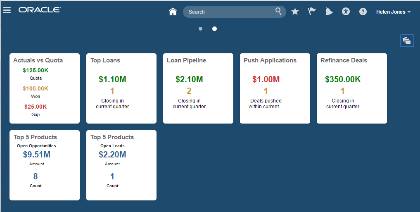
Task: Open the Watchlist flag icon
Action: pos(312,12)
